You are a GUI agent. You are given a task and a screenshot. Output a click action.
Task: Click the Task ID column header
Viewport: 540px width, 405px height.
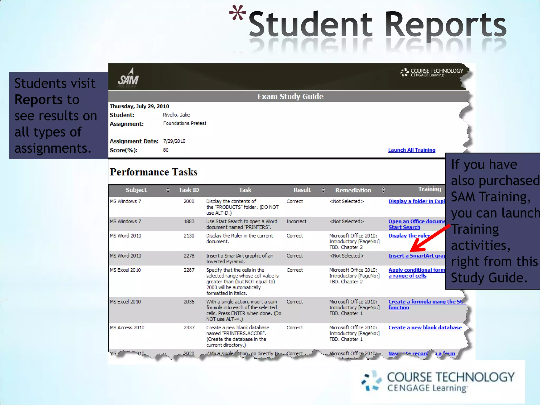pyautogui.click(x=189, y=190)
